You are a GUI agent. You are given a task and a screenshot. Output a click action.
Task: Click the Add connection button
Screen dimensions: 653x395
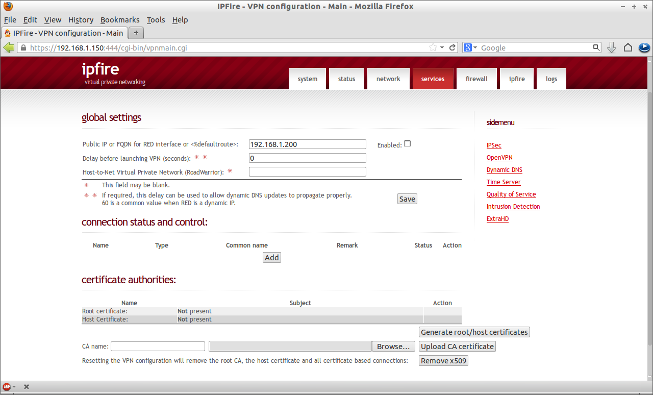click(272, 258)
